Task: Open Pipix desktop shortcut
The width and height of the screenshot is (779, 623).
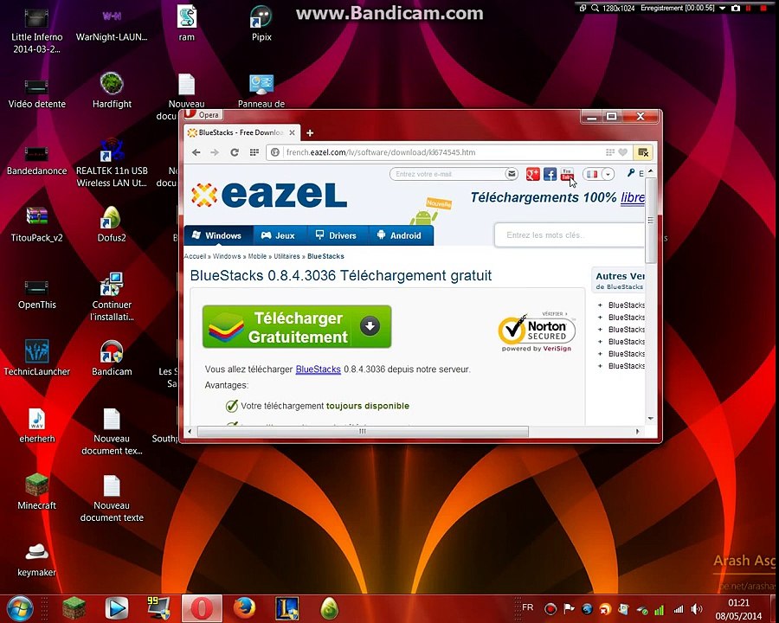Action: pyautogui.click(x=261, y=23)
